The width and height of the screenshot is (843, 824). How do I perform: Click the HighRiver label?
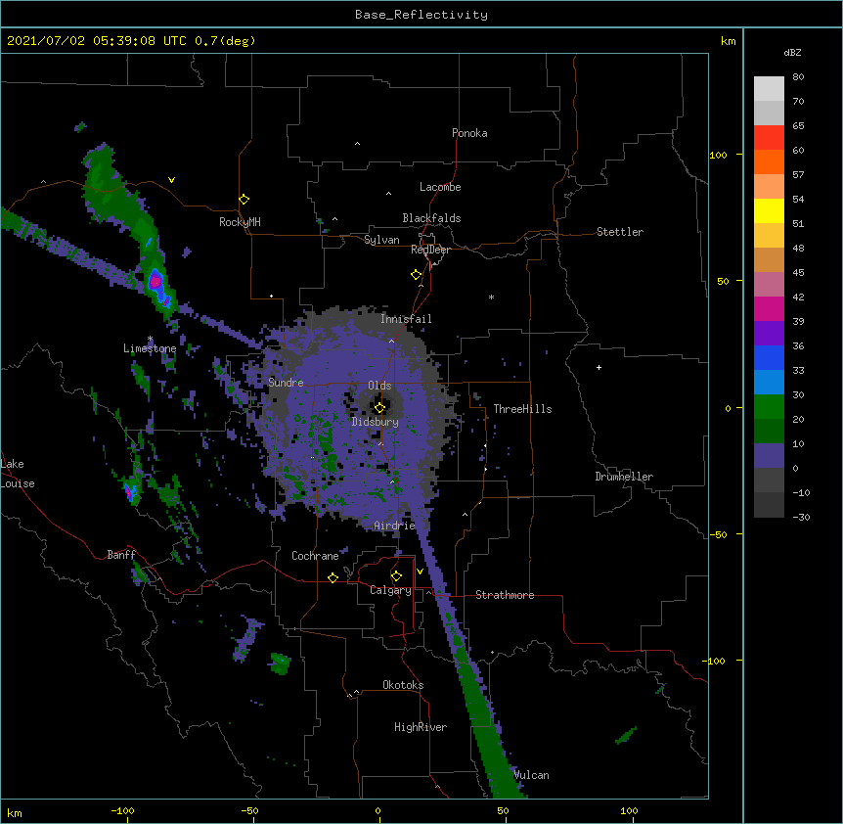coord(421,727)
